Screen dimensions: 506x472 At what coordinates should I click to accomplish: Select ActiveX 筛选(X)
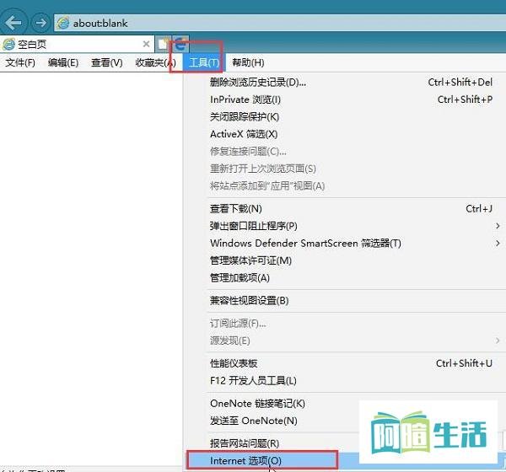(x=345, y=134)
